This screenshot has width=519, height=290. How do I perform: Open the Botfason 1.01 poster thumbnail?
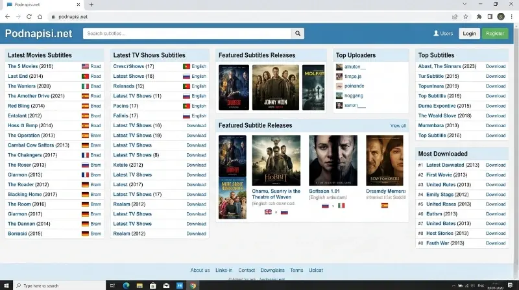[333, 160]
